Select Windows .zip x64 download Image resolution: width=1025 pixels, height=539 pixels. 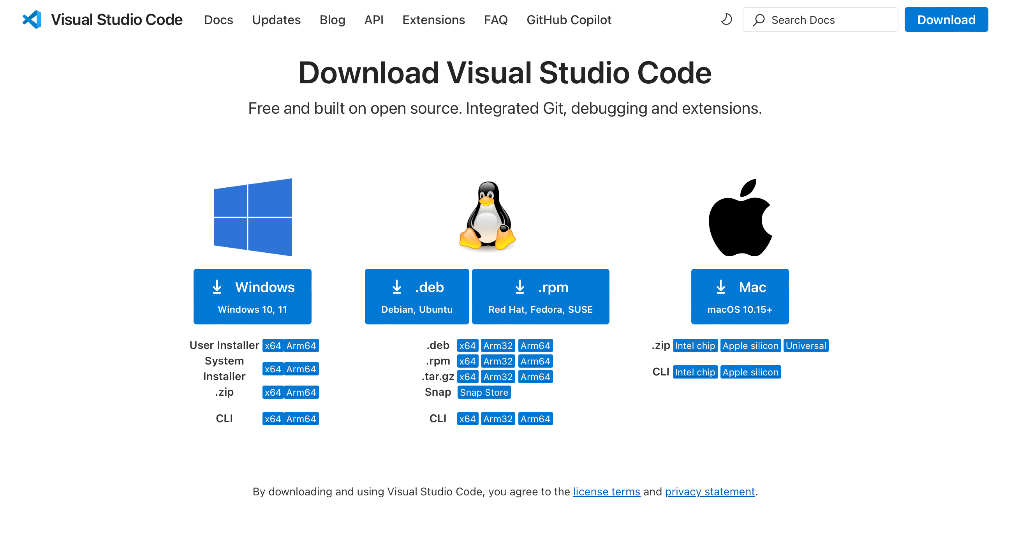pyautogui.click(x=273, y=393)
